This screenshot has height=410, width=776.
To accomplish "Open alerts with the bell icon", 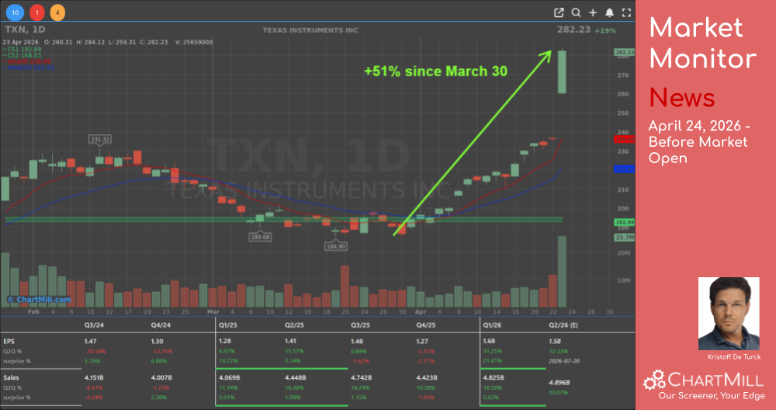I will [610, 12].
